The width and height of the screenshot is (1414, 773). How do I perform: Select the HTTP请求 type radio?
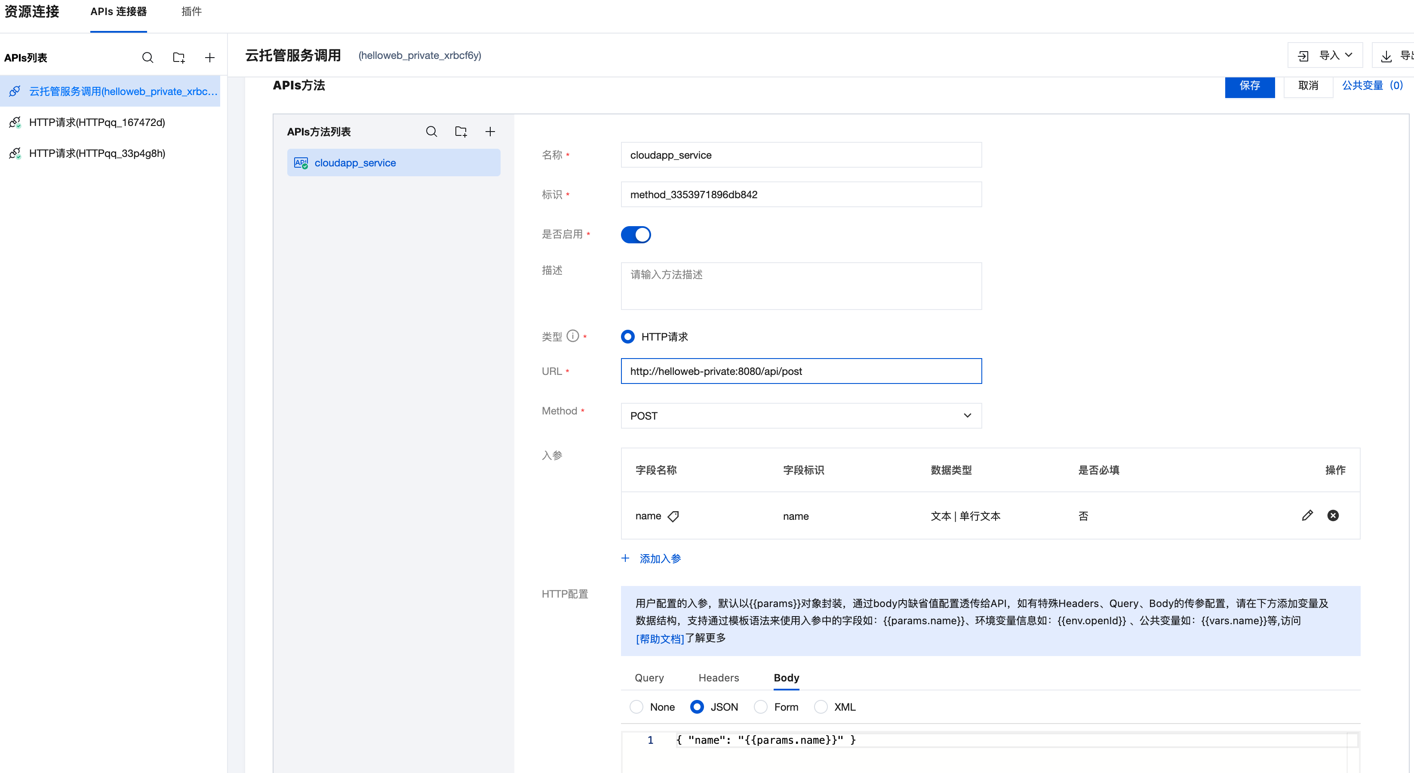click(627, 336)
